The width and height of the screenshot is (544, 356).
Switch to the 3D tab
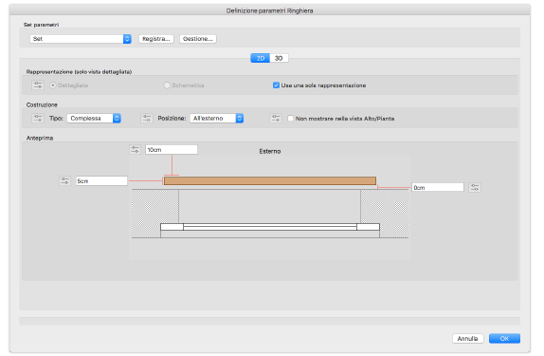(279, 58)
